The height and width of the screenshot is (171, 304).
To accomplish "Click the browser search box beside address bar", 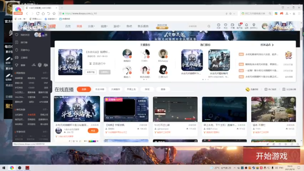I will (x=256, y=14).
